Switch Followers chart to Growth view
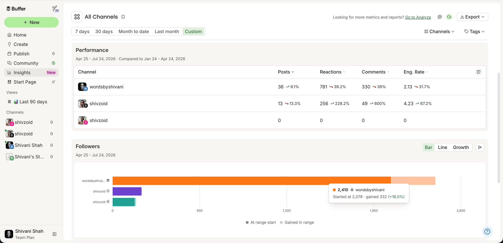Image resolution: width=503 pixels, height=243 pixels. pyautogui.click(x=461, y=147)
